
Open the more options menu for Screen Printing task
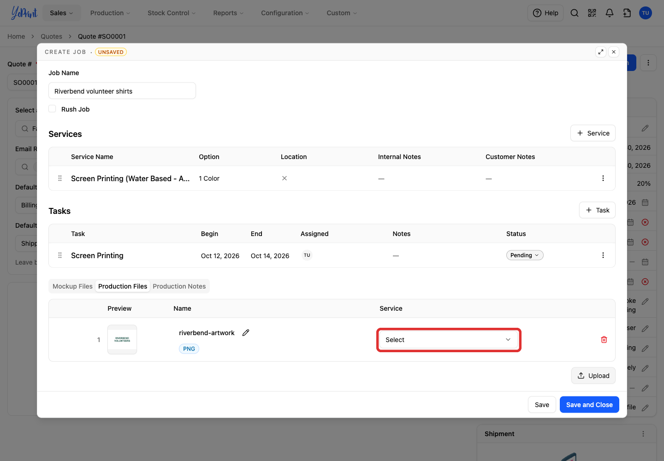(603, 255)
